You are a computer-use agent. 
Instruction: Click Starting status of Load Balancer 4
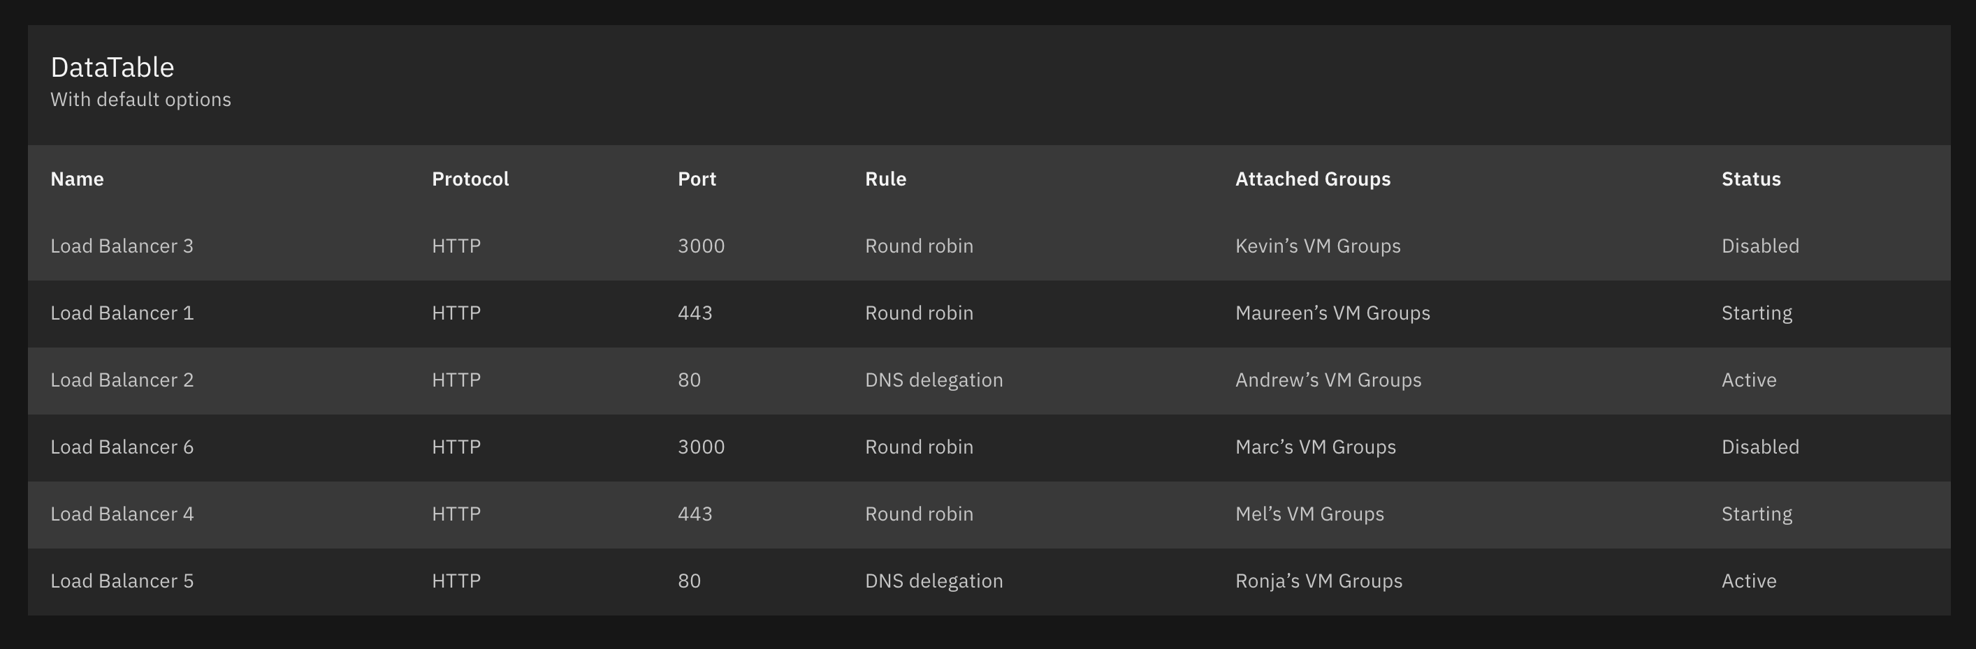pos(1757,514)
